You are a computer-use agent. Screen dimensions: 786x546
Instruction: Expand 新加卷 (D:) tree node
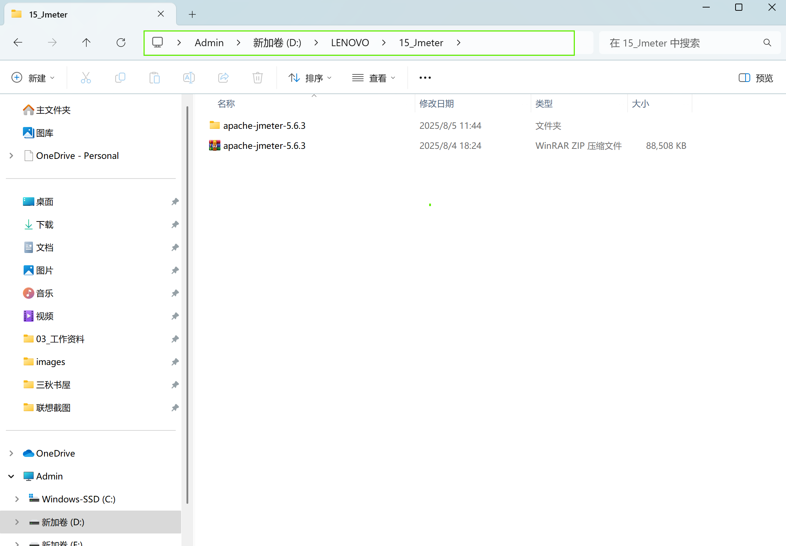pyautogui.click(x=17, y=522)
